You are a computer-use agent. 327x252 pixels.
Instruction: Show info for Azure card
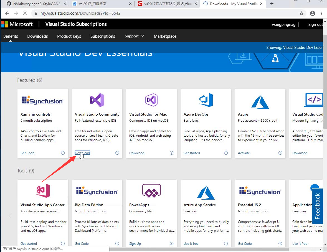pyautogui.click(x=280, y=153)
